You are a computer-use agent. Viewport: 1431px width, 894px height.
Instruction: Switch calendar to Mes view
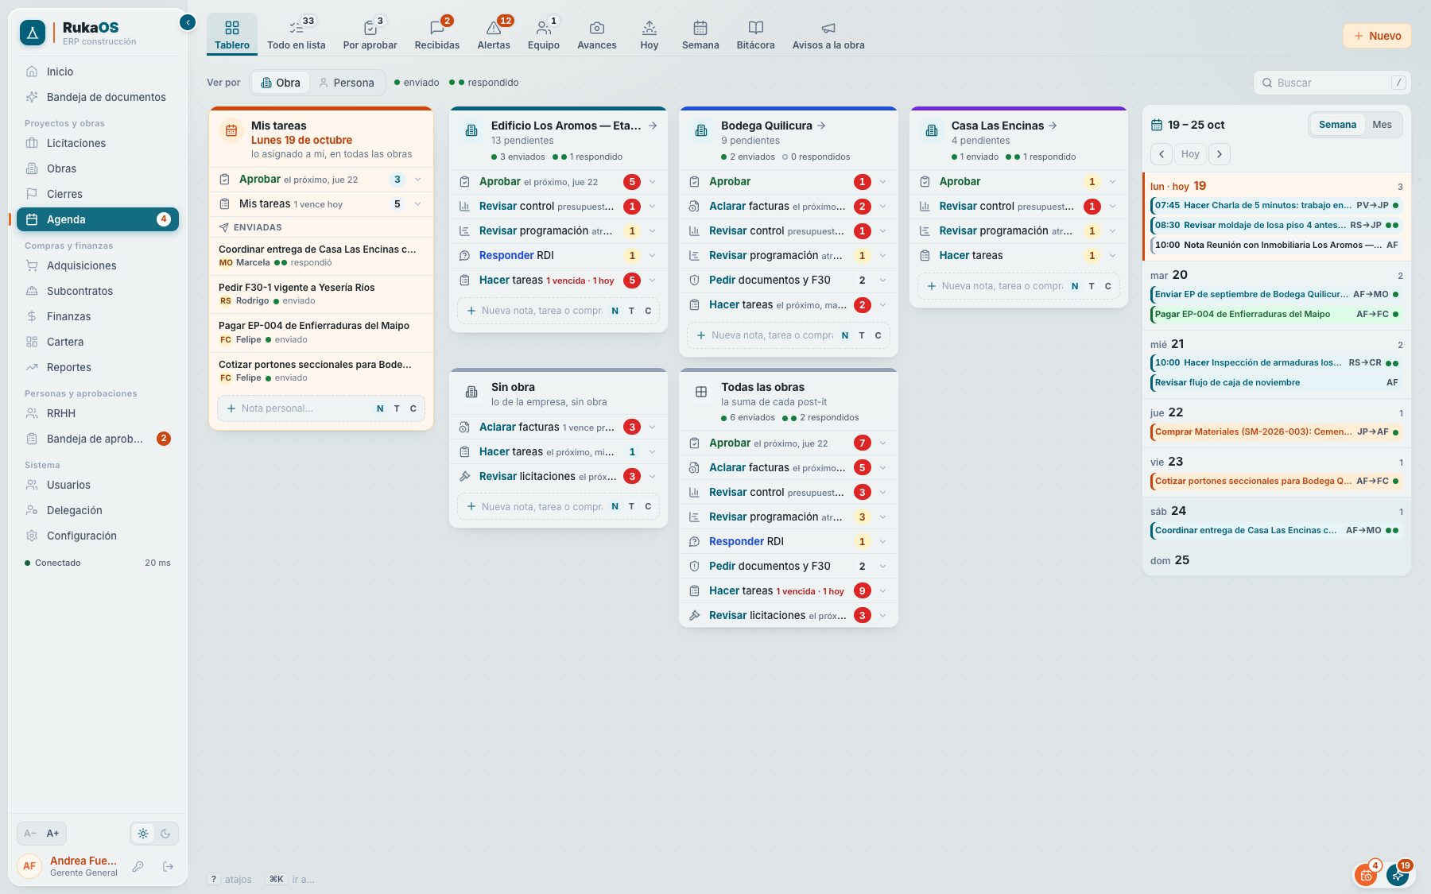[1383, 125]
